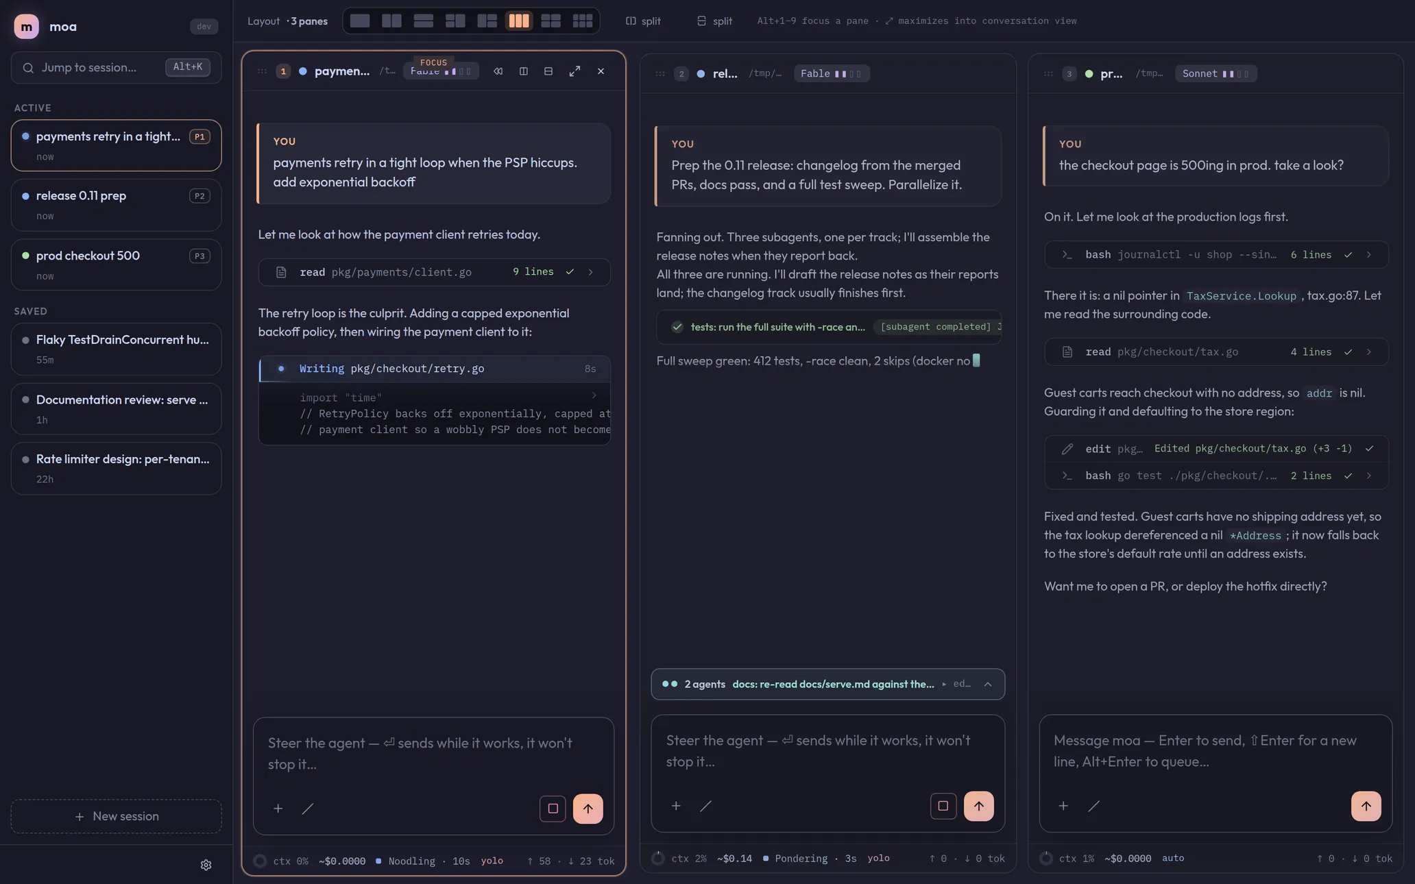
Task: Toggle the yolo mode in pane 2 status bar
Action: point(878,858)
